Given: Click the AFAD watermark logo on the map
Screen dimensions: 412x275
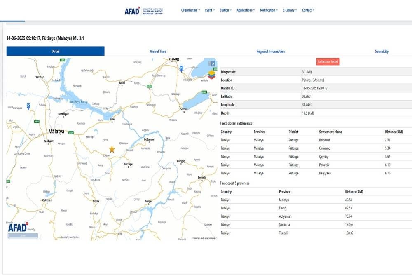Looking at the screenshot, I should [17, 228].
